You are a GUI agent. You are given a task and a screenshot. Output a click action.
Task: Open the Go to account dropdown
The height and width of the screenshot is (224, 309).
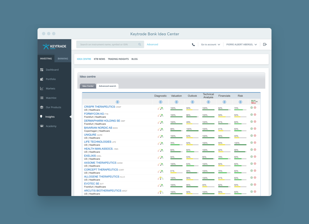[210, 44]
